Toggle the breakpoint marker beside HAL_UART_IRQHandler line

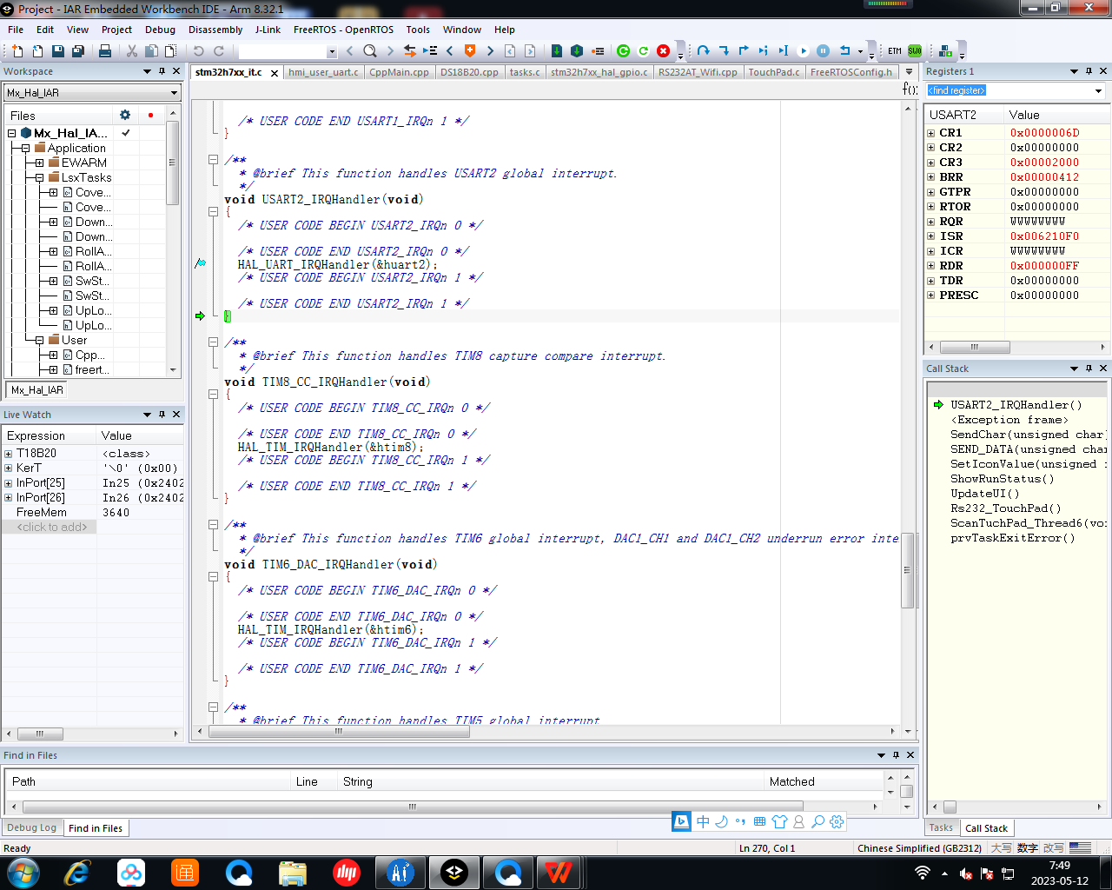coord(201,263)
